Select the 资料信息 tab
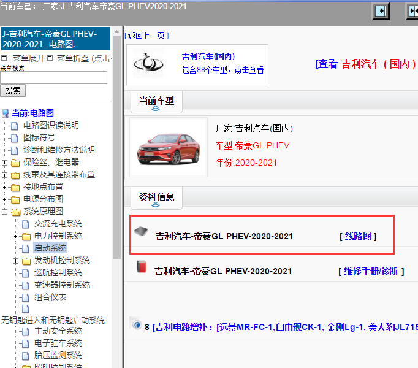The height and width of the screenshot is (368, 418). click(x=156, y=197)
